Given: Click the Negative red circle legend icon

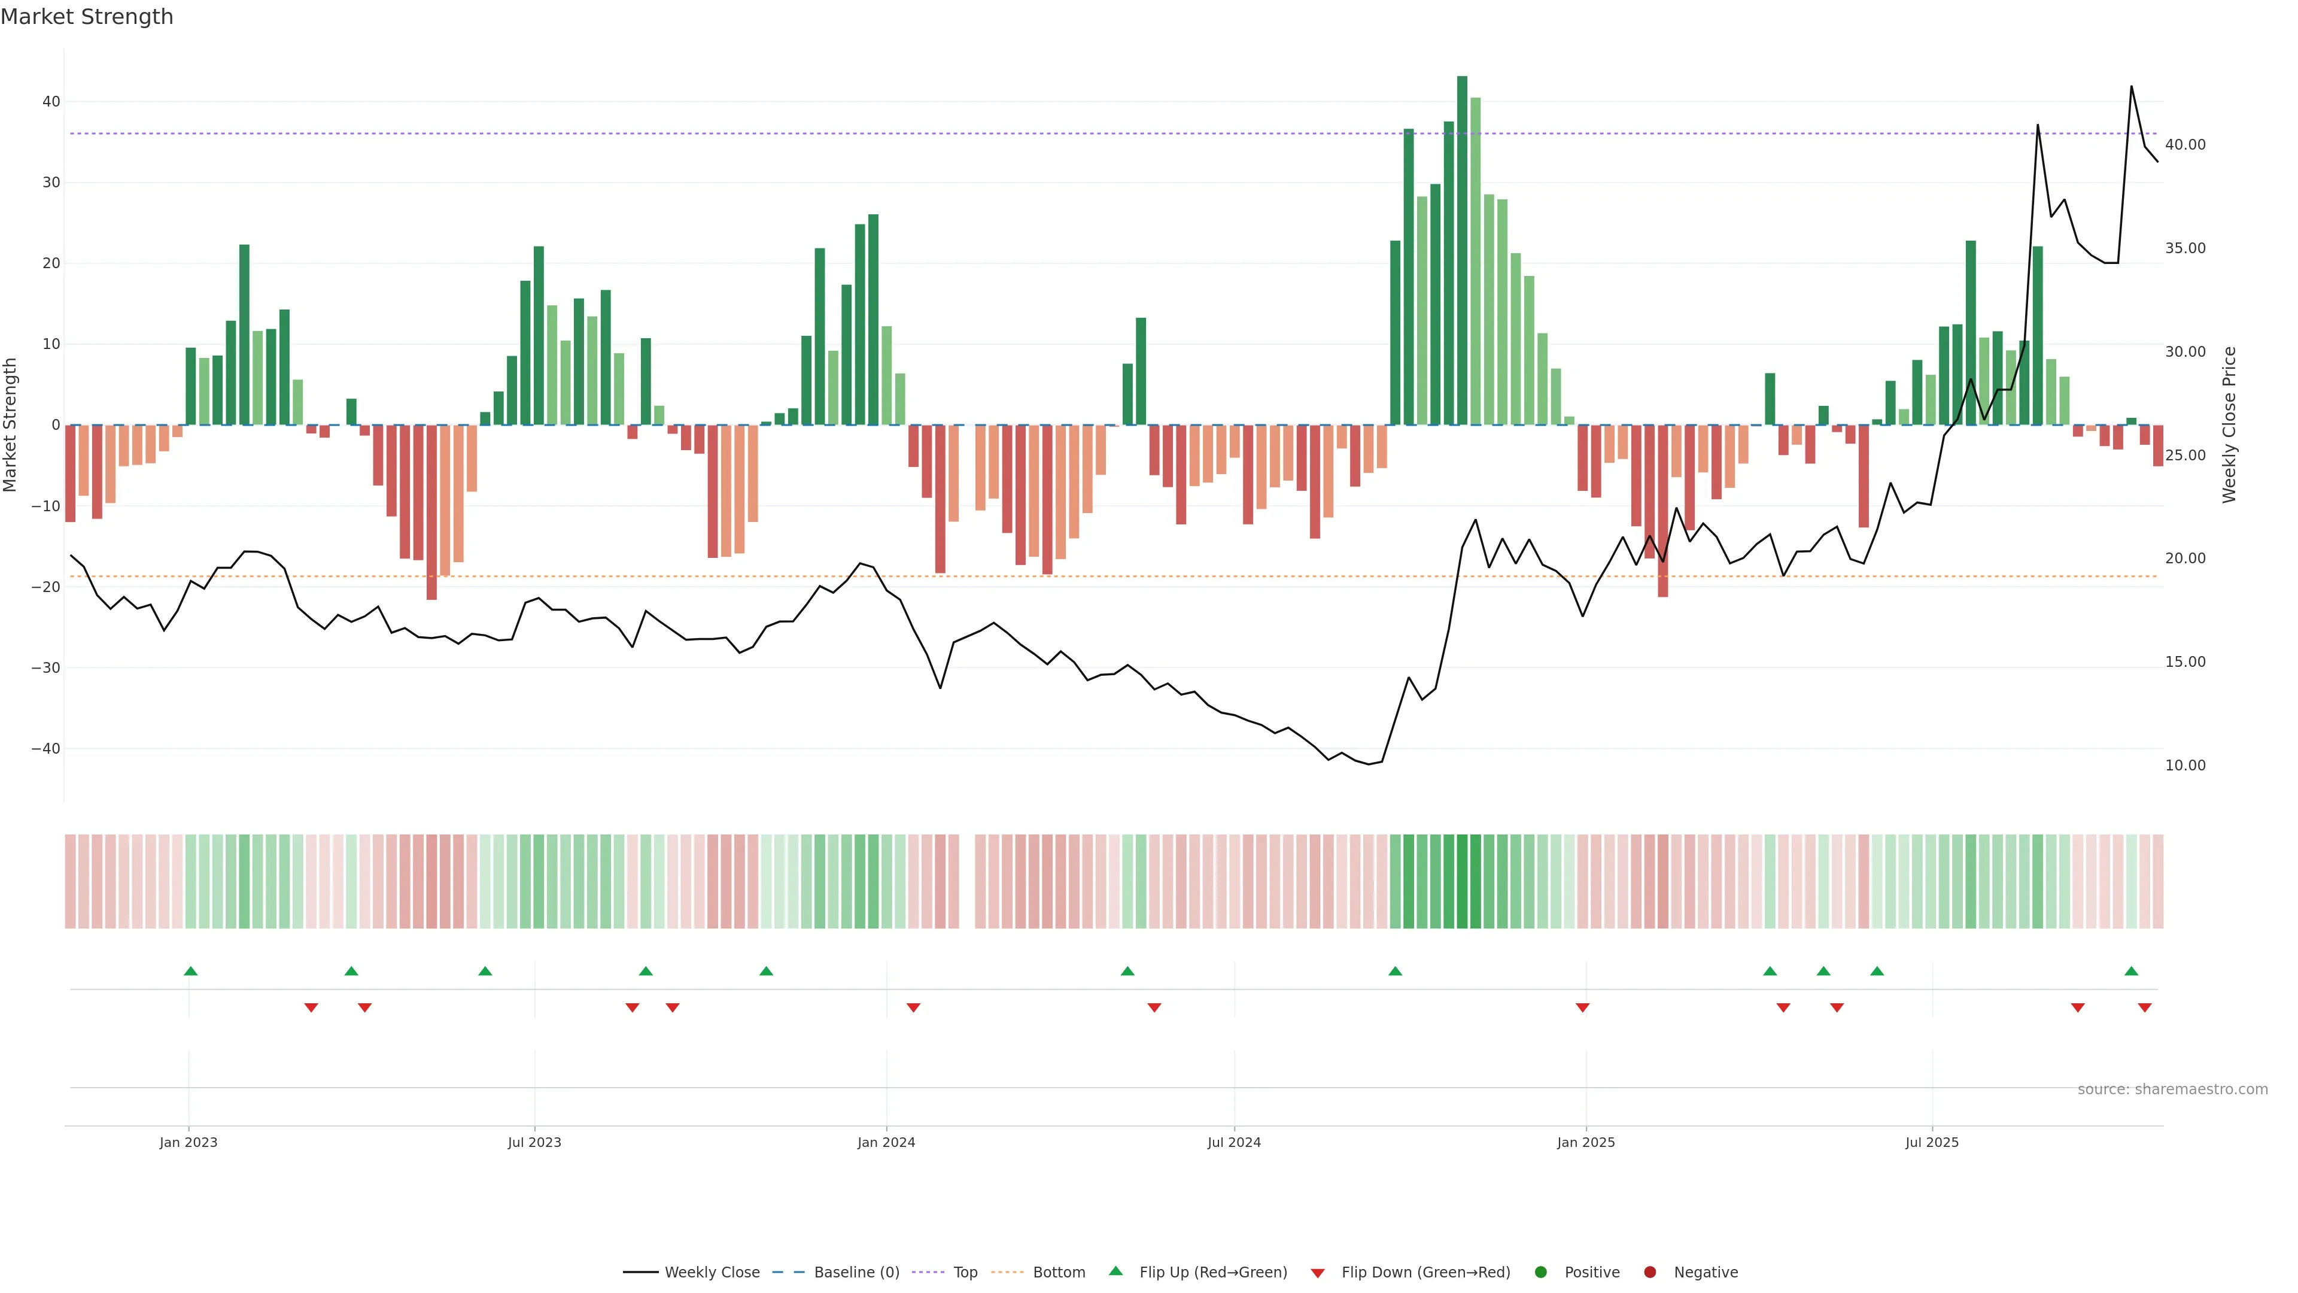Looking at the screenshot, I should tap(1649, 1273).
